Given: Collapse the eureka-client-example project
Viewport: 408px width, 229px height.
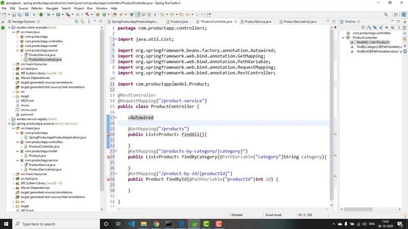Looking at the screenshot, I should click(10, 27).
